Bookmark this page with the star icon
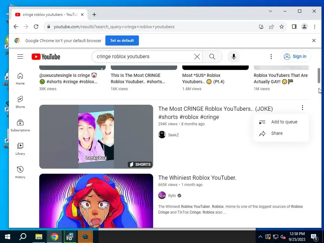324x243 pixels. tap(282, 27)
